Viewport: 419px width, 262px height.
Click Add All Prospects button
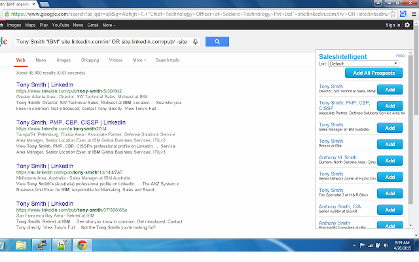click(x=374, y=73)
